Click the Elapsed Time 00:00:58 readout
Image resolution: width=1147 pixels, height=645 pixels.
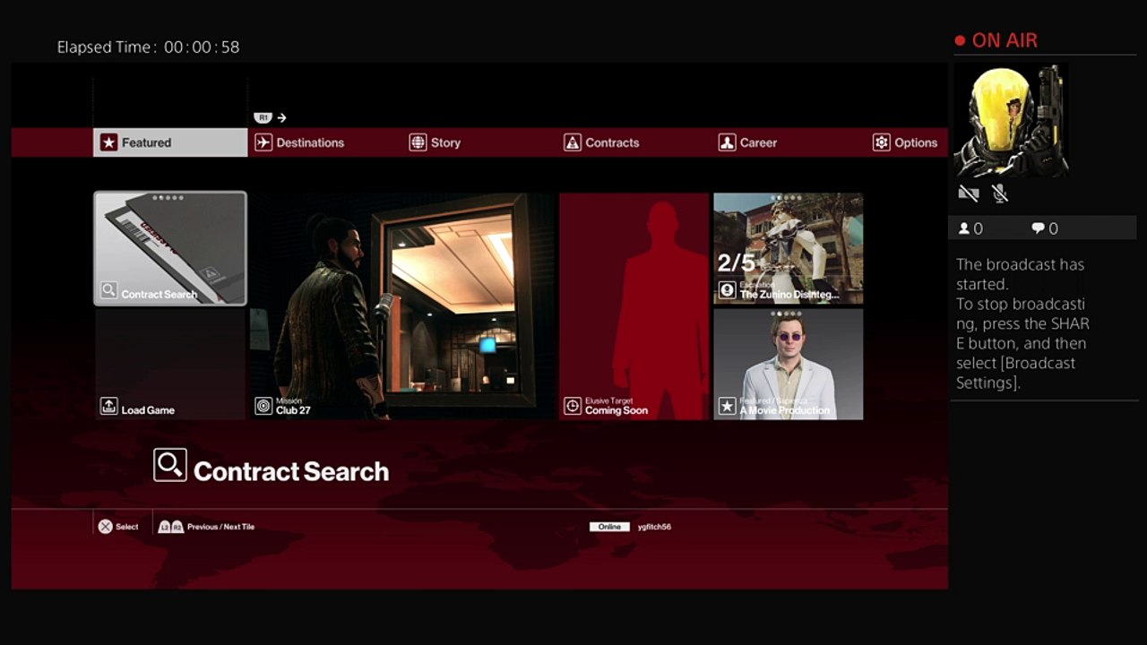pos(148,47)
